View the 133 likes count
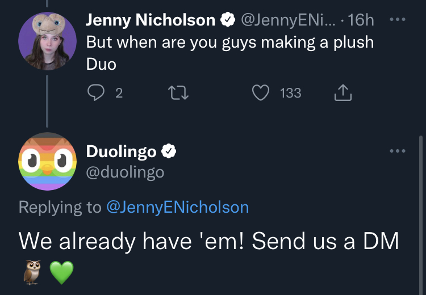This screenshot has height=295, width=426. point(291,93)
